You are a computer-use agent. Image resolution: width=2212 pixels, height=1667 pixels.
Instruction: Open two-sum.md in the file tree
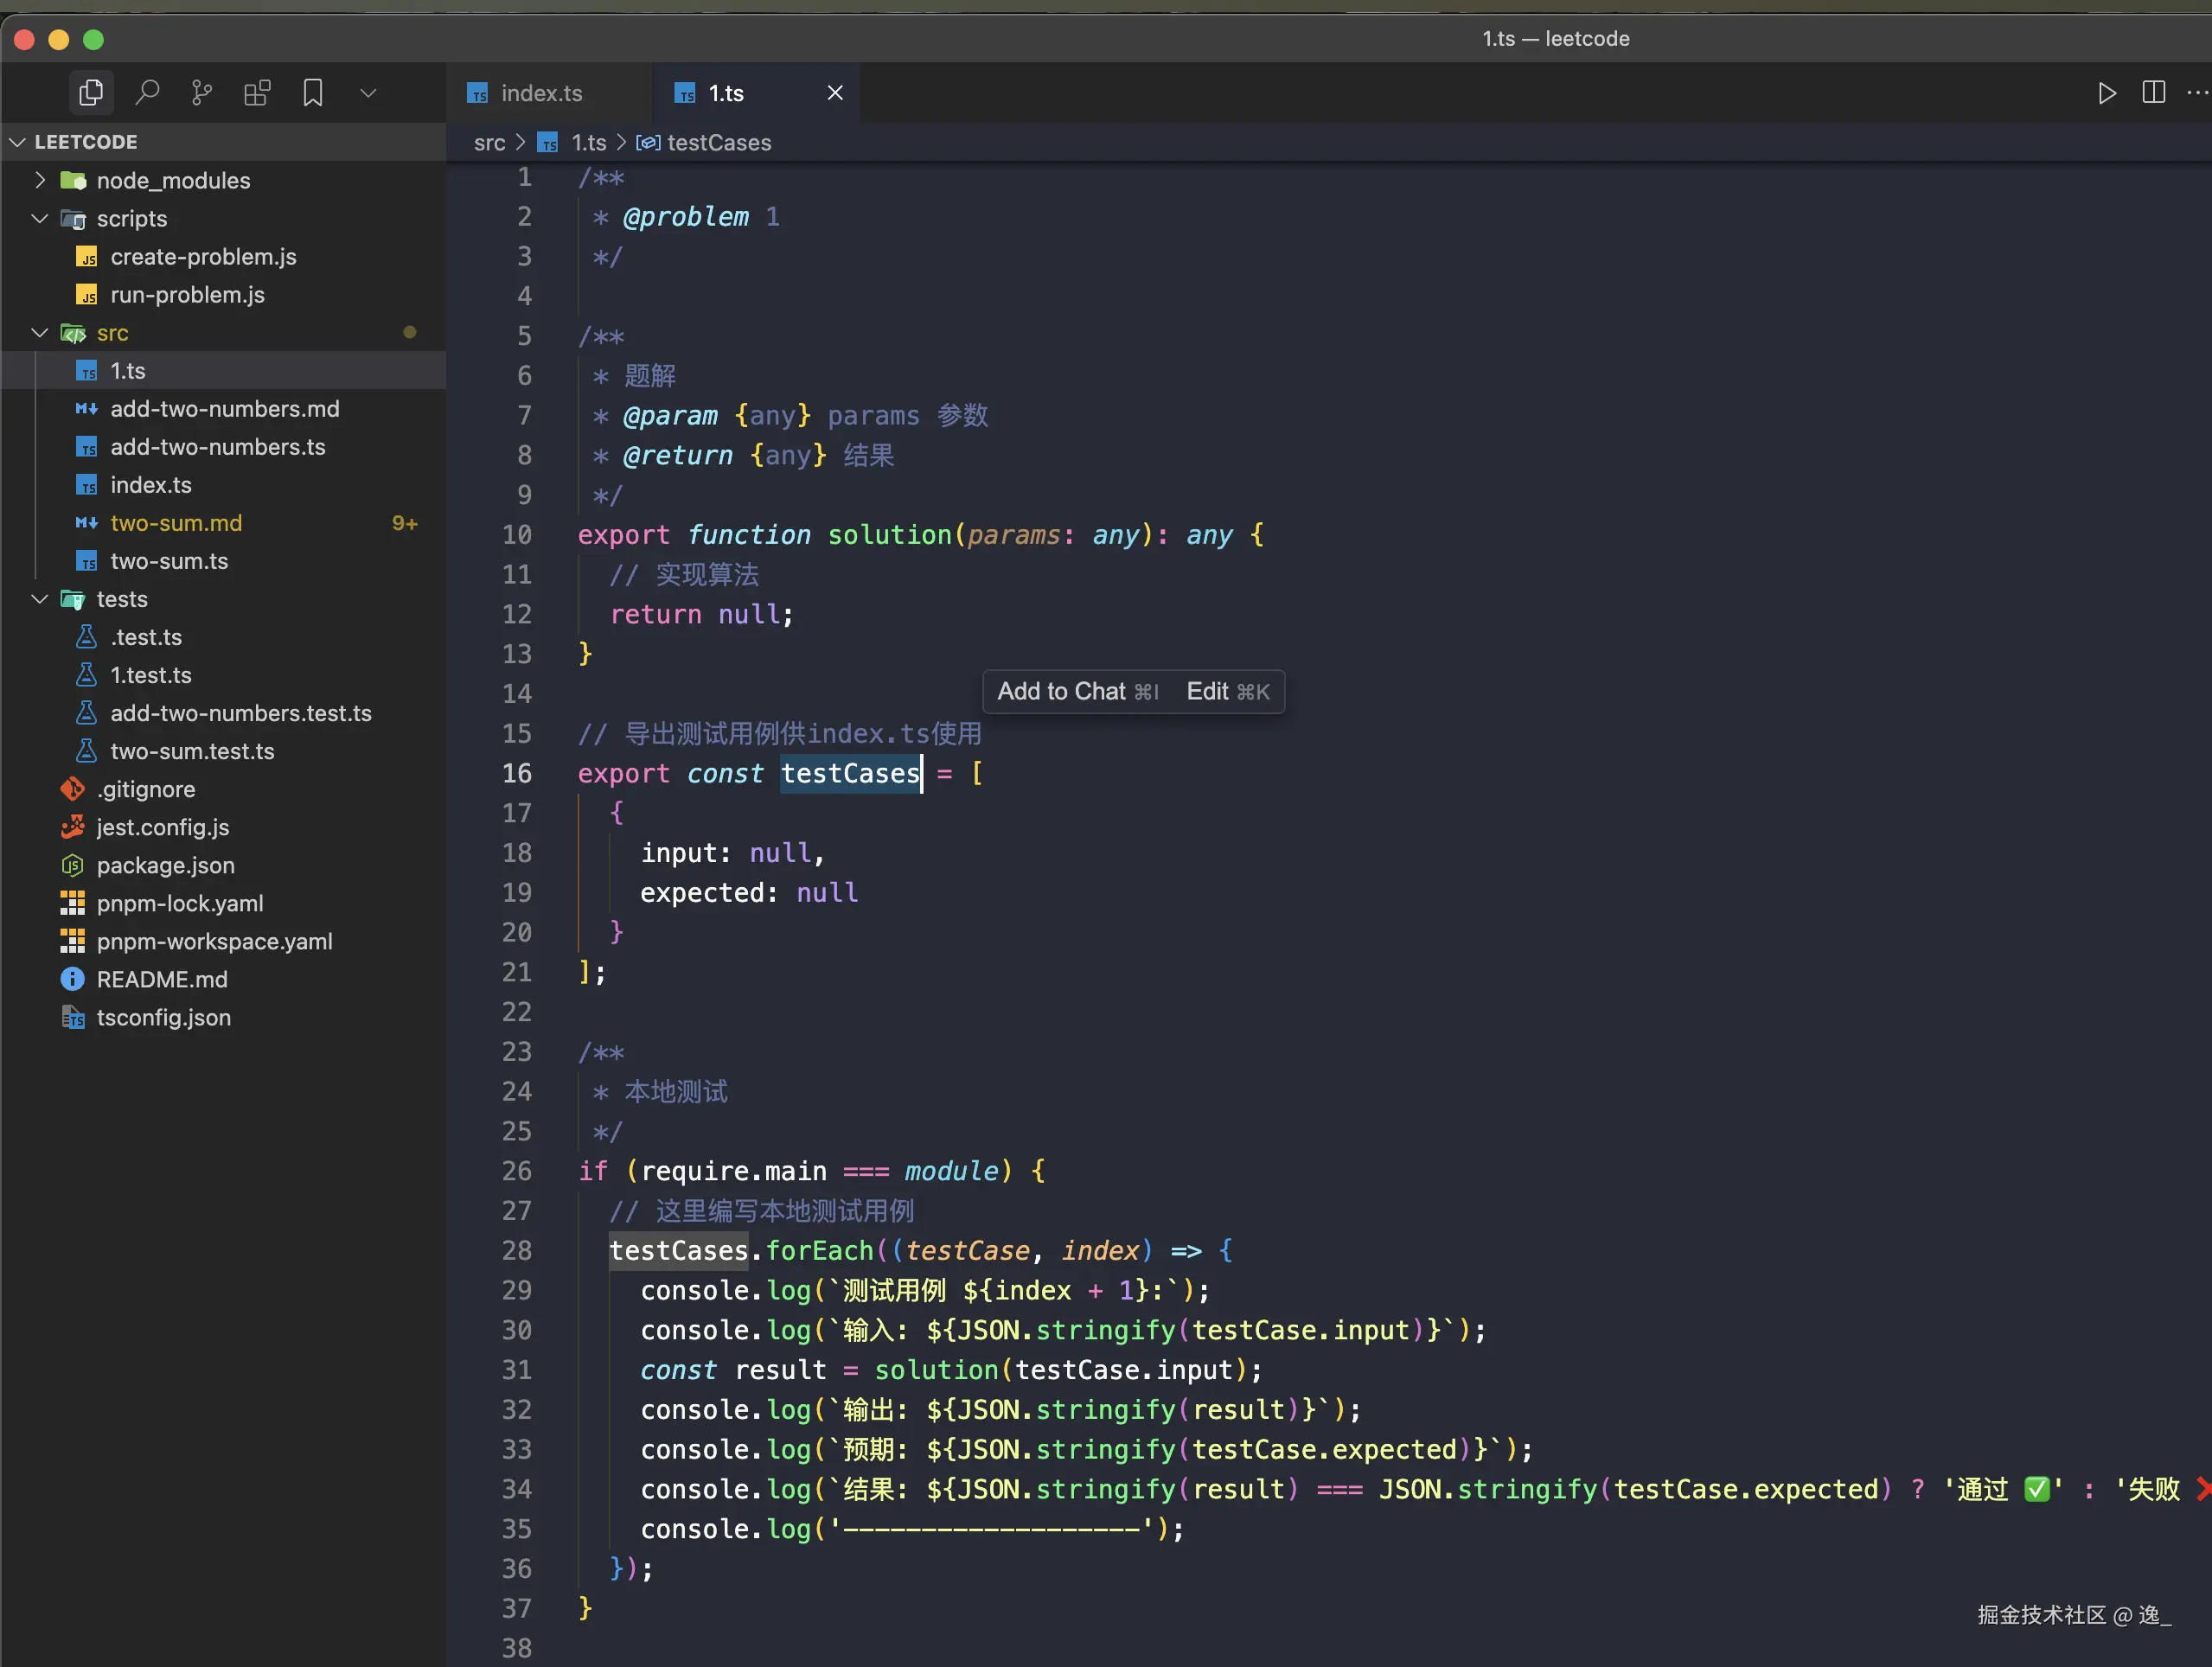[x=176, y=523]
